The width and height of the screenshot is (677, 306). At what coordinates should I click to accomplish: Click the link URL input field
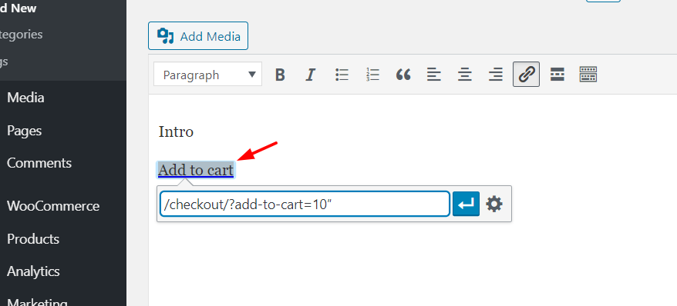pos(305,204)
